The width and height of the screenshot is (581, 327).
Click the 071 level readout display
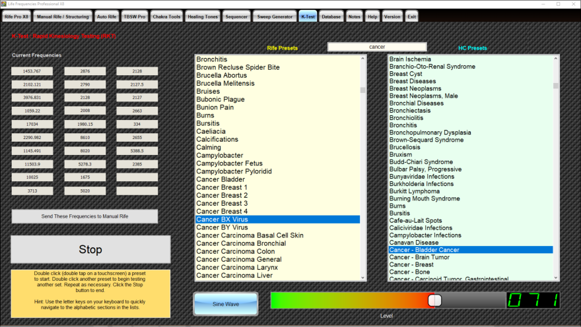tap(533, 301)
